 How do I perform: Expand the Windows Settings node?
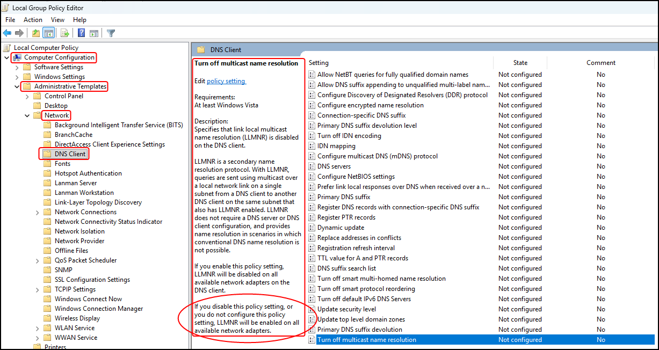(17, 77)
